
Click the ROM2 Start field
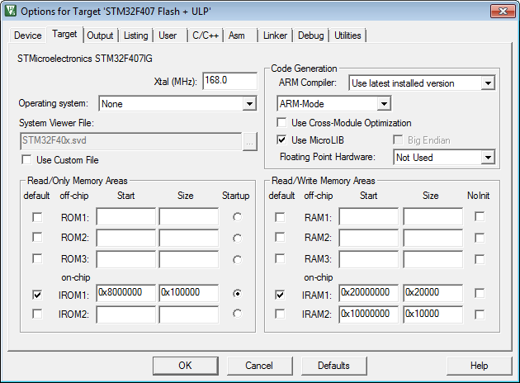[x=125, y=238]
